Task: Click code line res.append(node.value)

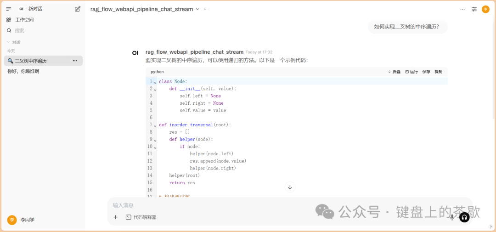Action: [218, 161]
